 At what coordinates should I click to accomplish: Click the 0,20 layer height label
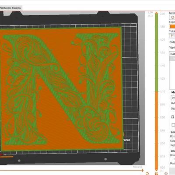click(x=162, y=168)
